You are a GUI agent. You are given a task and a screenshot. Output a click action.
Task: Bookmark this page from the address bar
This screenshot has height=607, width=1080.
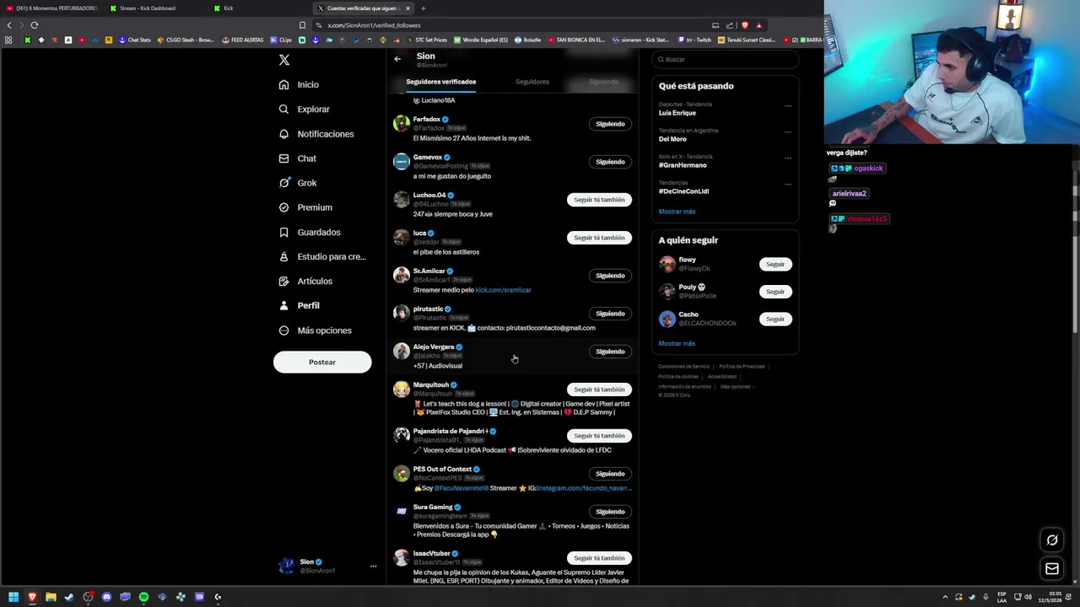pyautogui.click(x=302, y=25)
